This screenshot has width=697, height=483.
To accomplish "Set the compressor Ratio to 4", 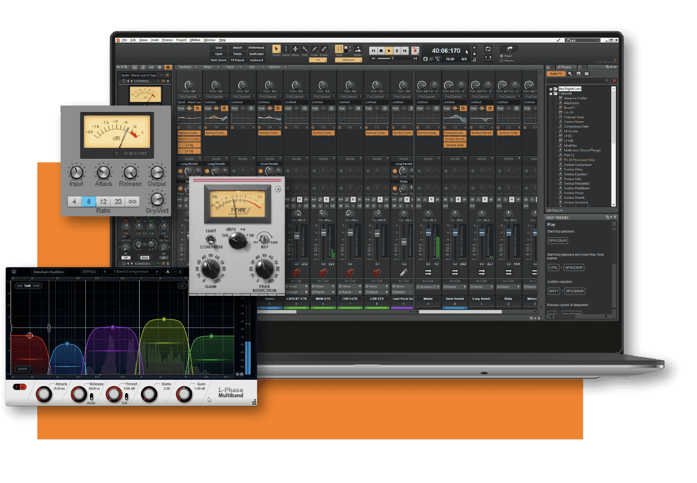I will pos(74,201).
